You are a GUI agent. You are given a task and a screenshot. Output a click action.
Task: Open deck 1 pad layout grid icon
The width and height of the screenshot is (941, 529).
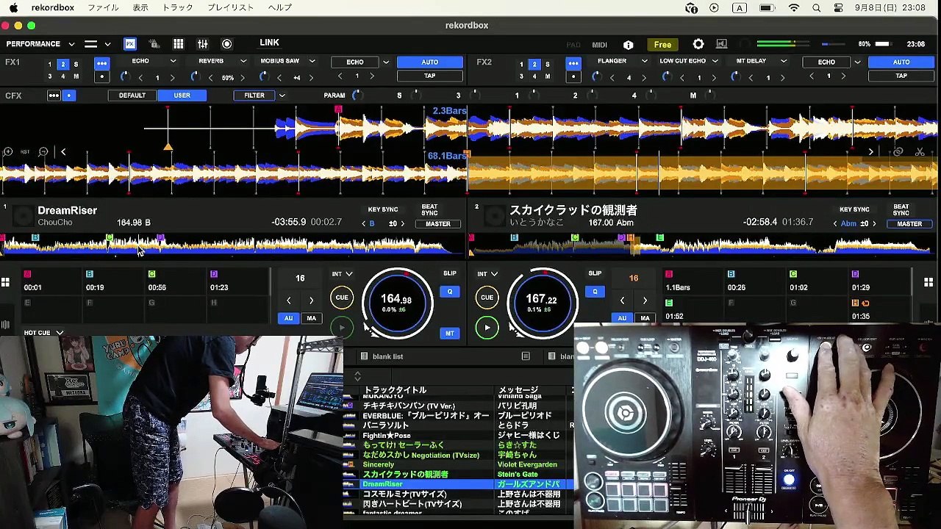pos(5,282)
